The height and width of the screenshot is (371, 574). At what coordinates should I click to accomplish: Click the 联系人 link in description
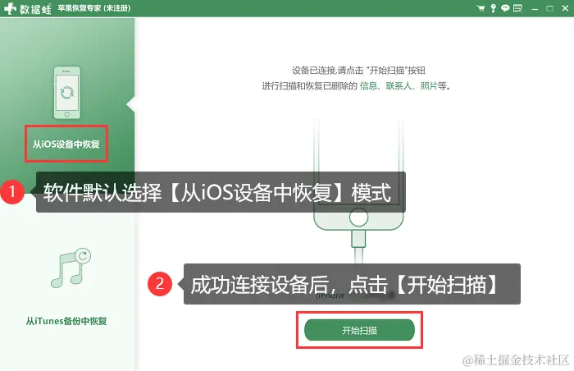coord(399,86)
